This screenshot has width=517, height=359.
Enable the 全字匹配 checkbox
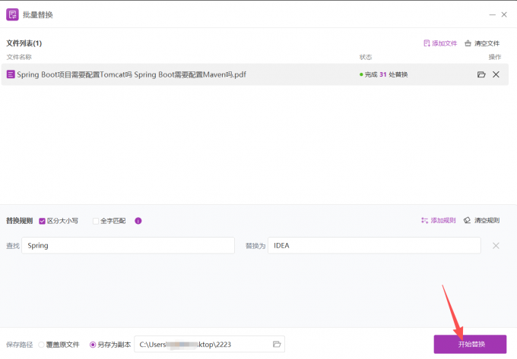point(96,221)
